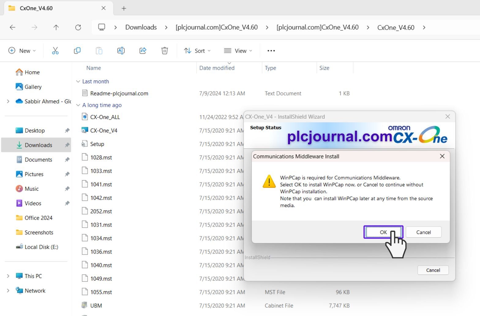Go up one folder level arrow
The image size is (480, 316).
[x=56, y=27]
